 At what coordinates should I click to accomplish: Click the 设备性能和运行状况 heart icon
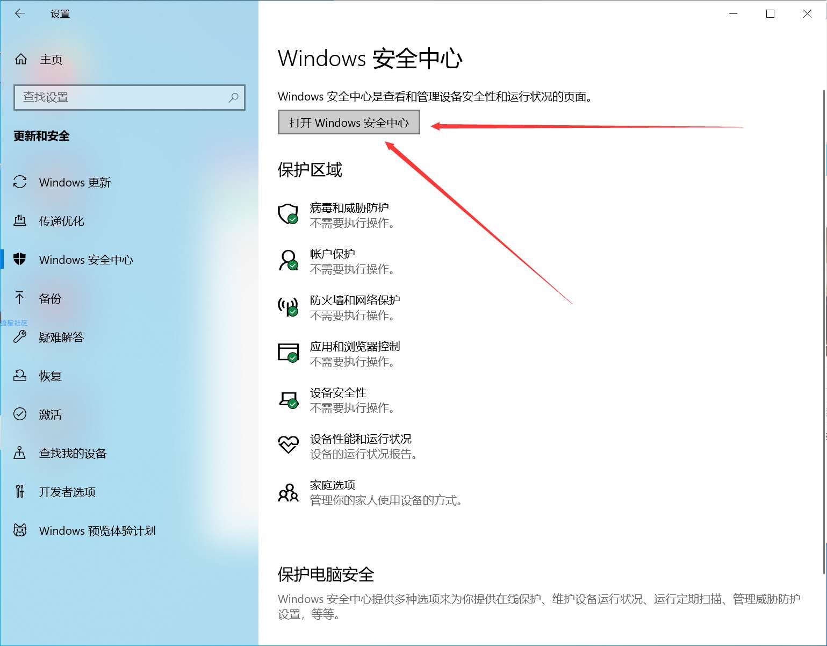click(288, 444)
